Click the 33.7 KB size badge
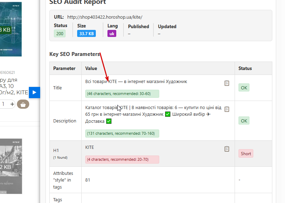The width and height of the screenshot is (285, 203). 87,33
